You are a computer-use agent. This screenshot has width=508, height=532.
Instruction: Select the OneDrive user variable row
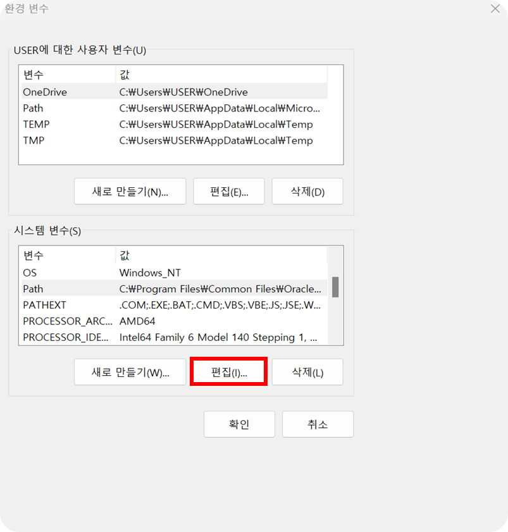175,92
